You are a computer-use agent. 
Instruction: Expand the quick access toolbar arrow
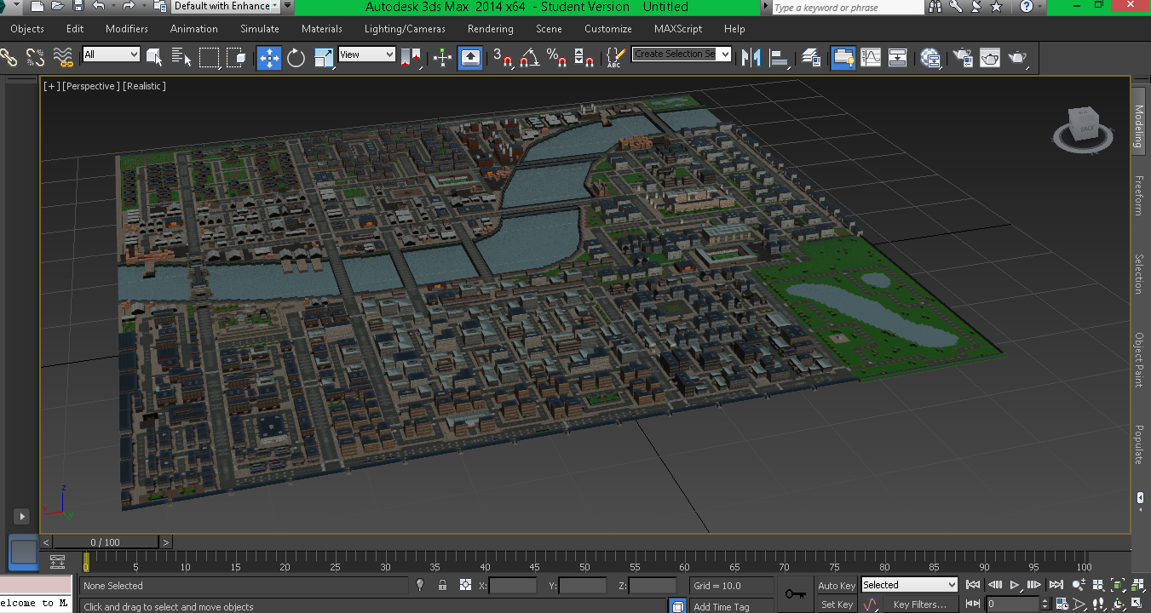288,6
